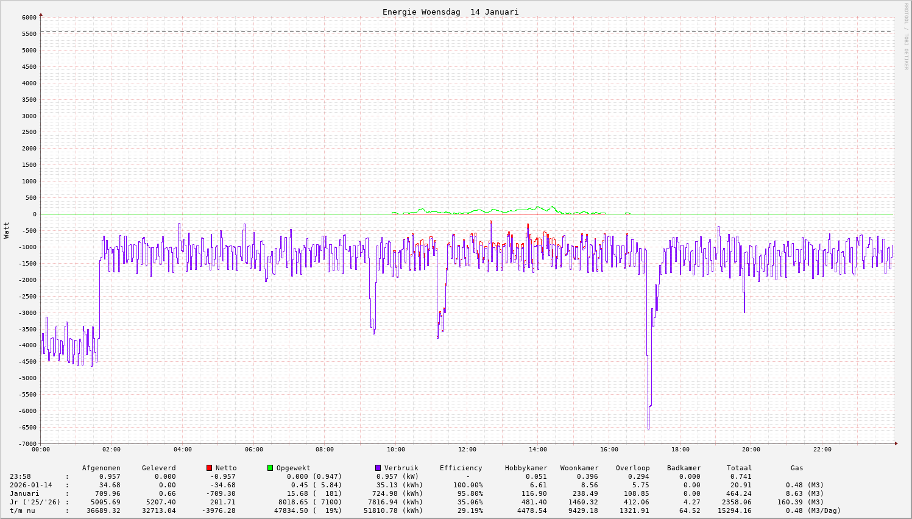Click the Watt y-axis label

7,230
